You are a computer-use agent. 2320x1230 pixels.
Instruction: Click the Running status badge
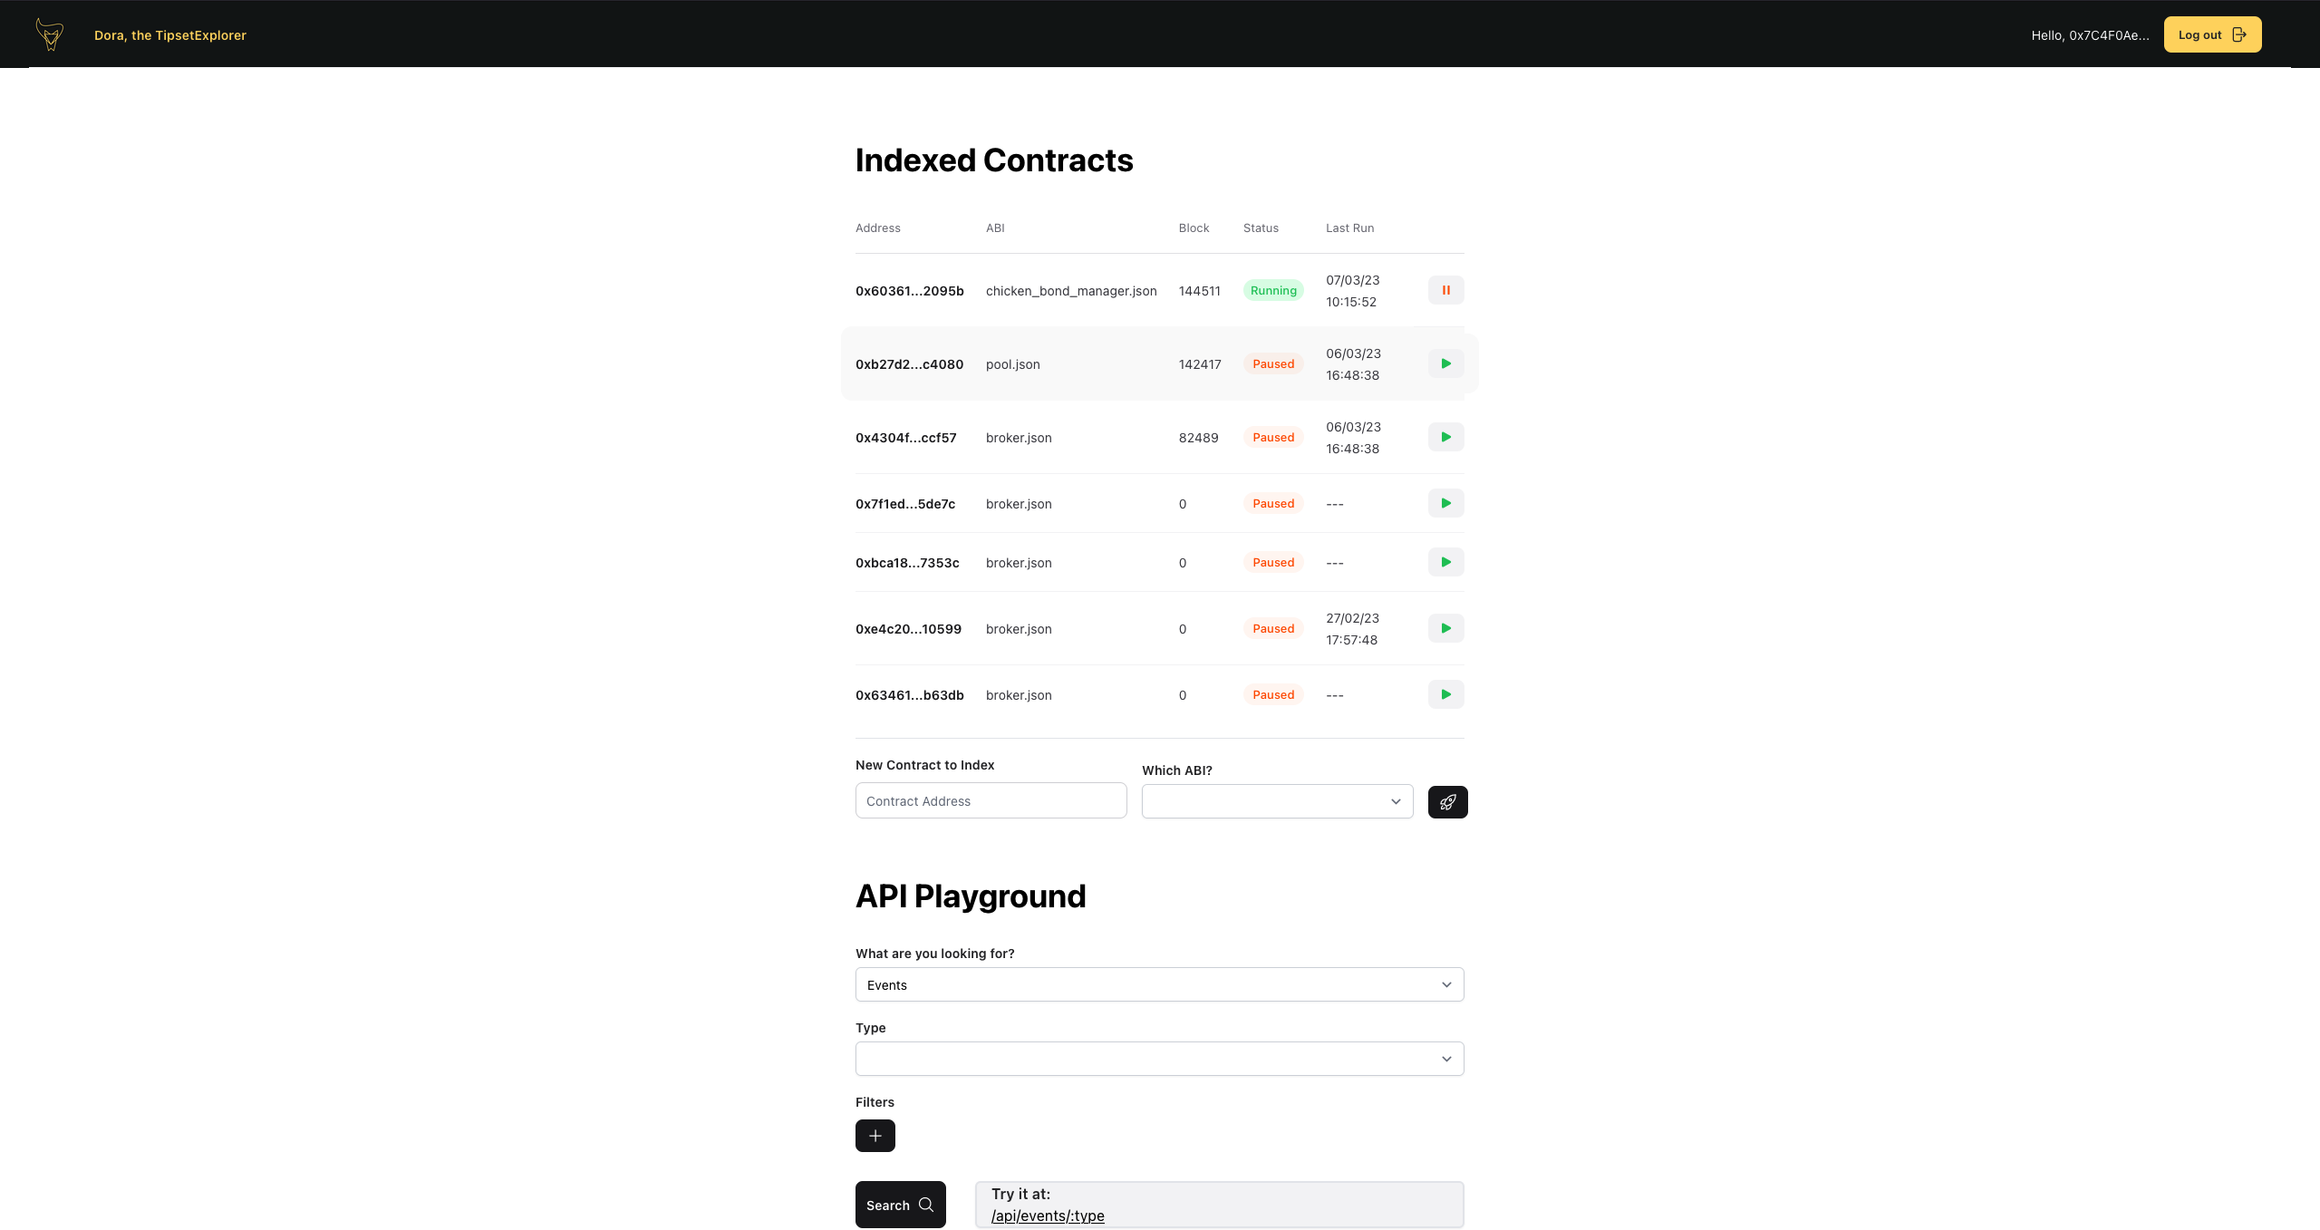(x=1273, y=291)
